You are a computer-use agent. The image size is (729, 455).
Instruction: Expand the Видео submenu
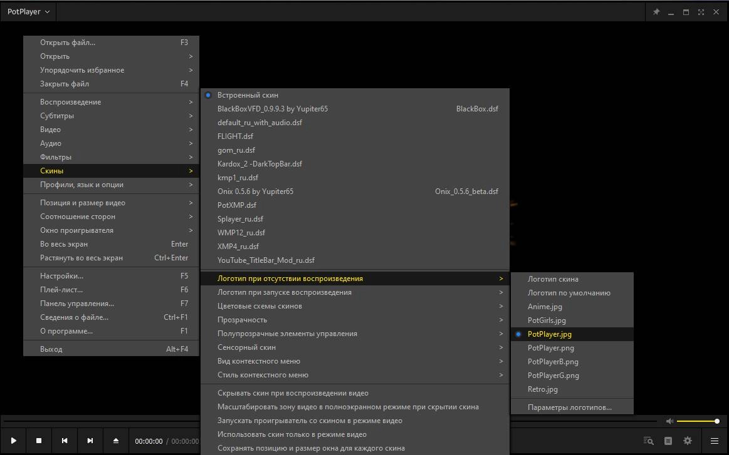tap(111, 130)
